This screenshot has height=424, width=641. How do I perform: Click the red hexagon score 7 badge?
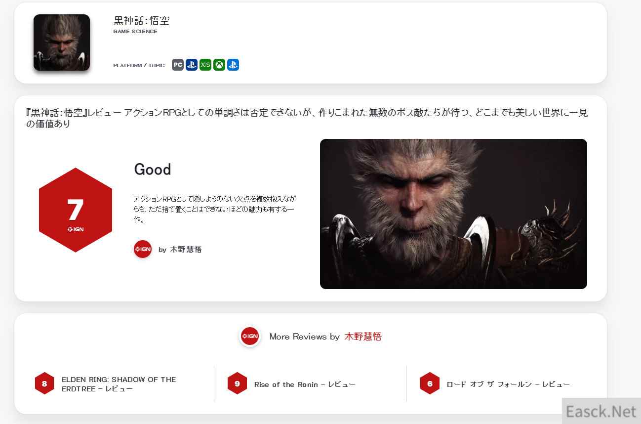(76, 210)
